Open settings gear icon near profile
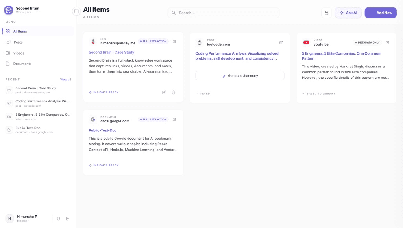 coord(58,219)
